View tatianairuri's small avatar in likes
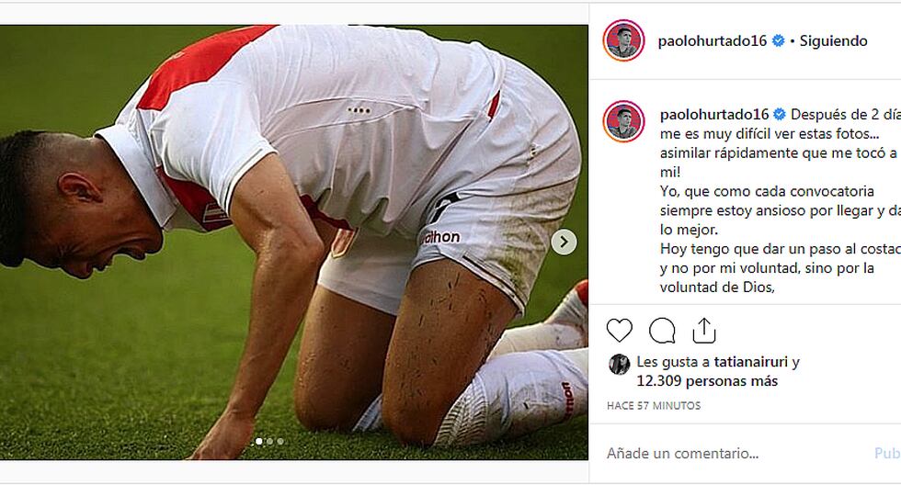The width and height of the screenshot is (901, 485). pyautogui.click(x=619, y=364)
